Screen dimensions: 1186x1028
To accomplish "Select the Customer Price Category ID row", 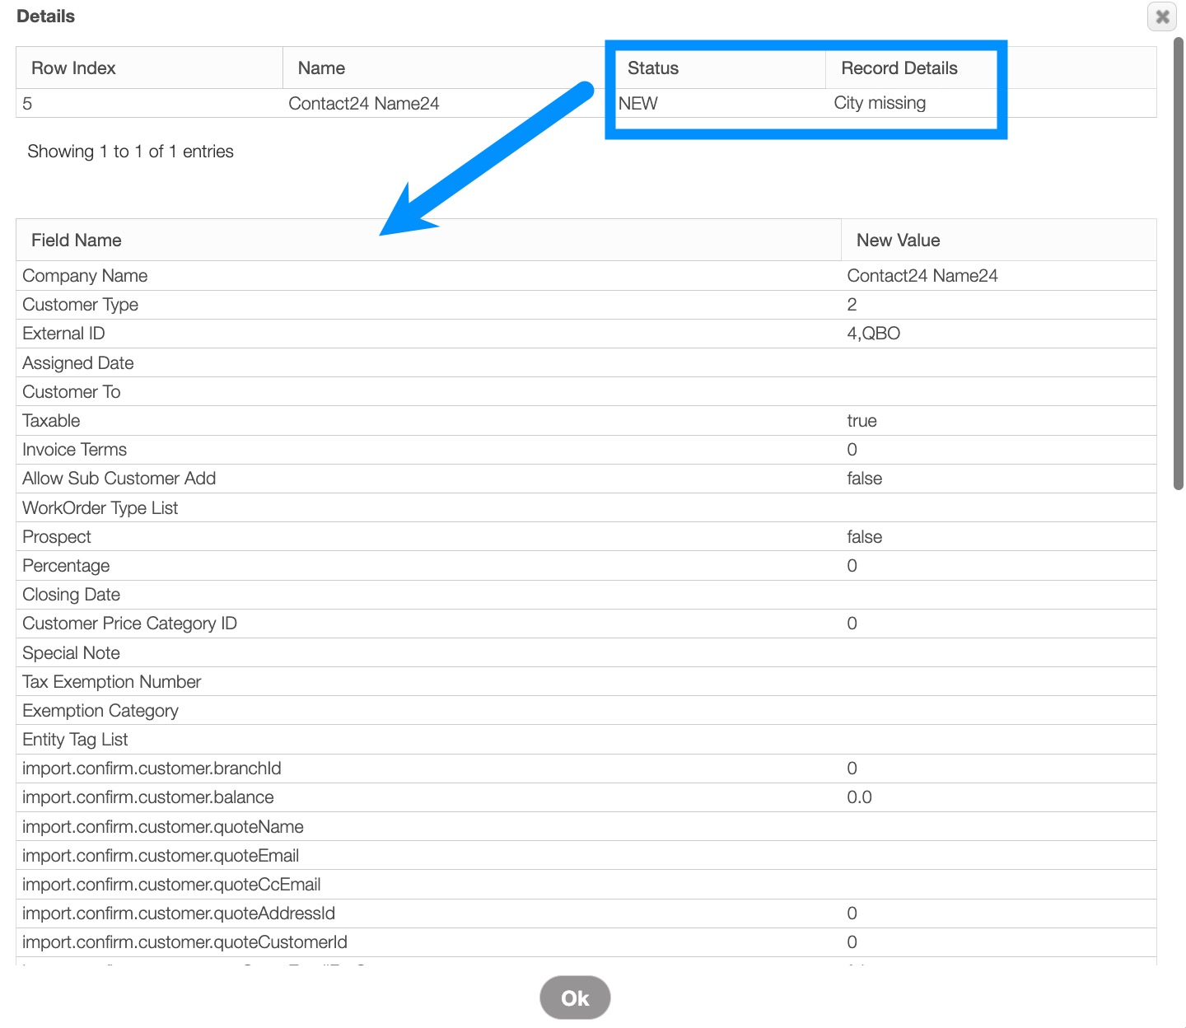I will point(129,624).
